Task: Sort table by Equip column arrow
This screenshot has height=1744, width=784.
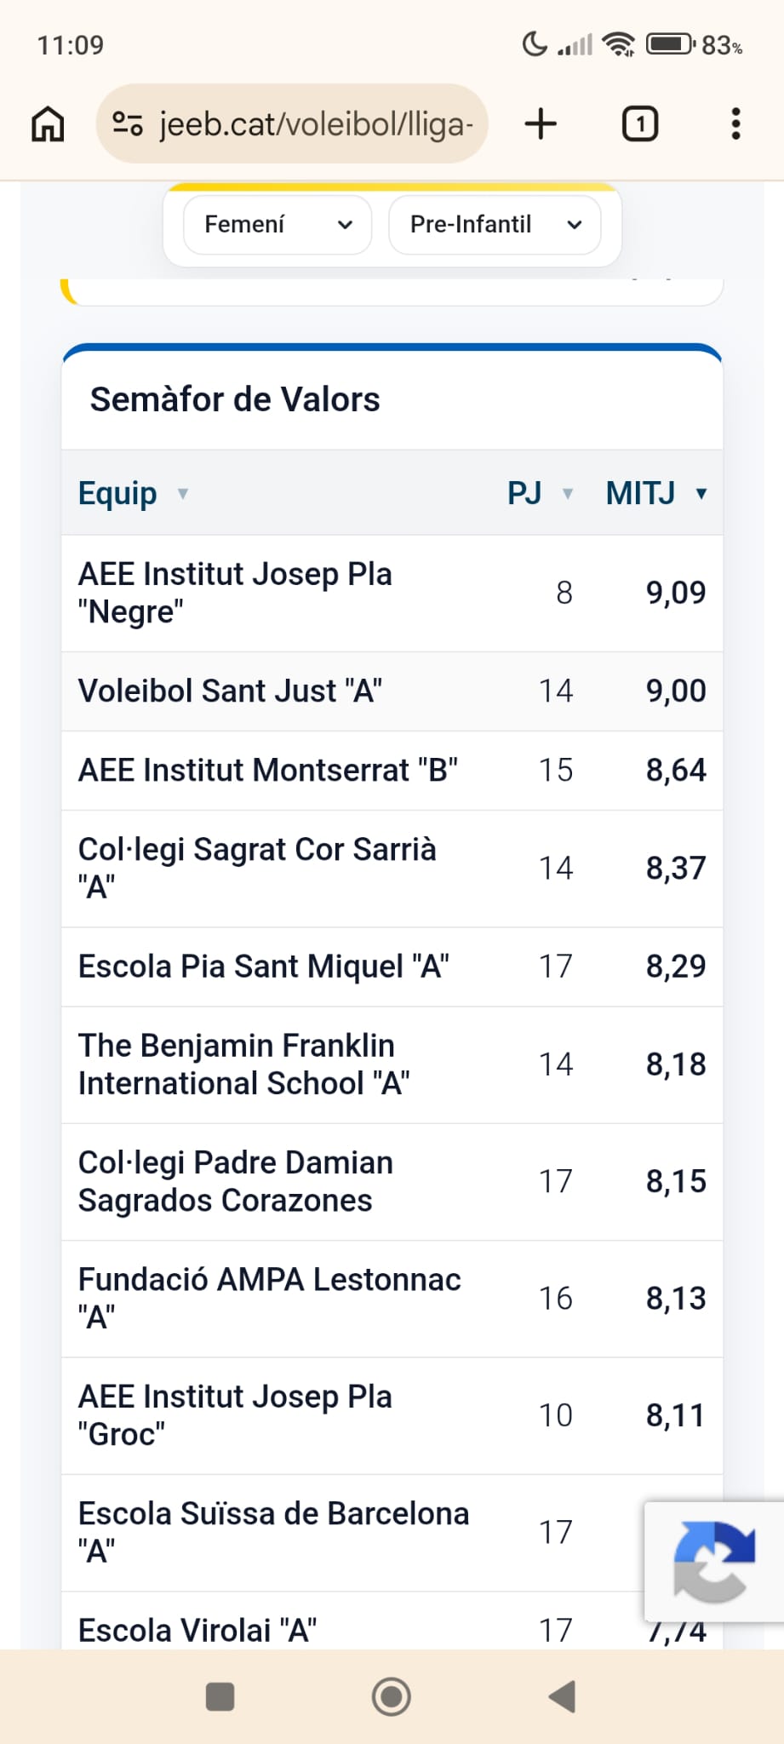Action: (x=182, y=493)
